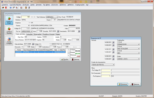
Task: Click the red and green financial toolbar icon
Action: click(21, 8)
